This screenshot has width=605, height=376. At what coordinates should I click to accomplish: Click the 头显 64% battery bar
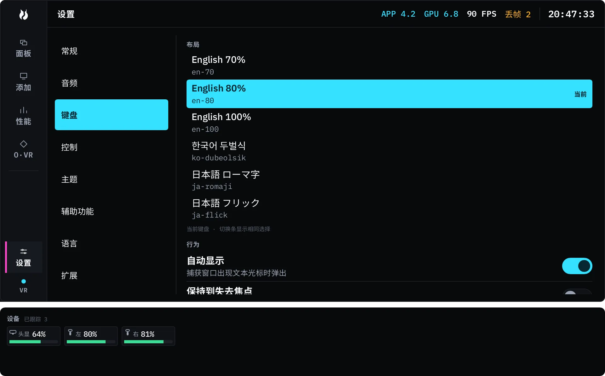coord(34,342)
